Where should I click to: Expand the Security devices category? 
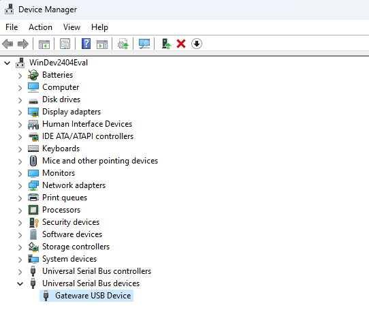[x=20, y=222]
